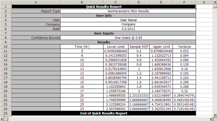The image size is (217, 121).
Task: Click the User label cell in row 4
Action: pyautogui.click(x=36, y=20)
